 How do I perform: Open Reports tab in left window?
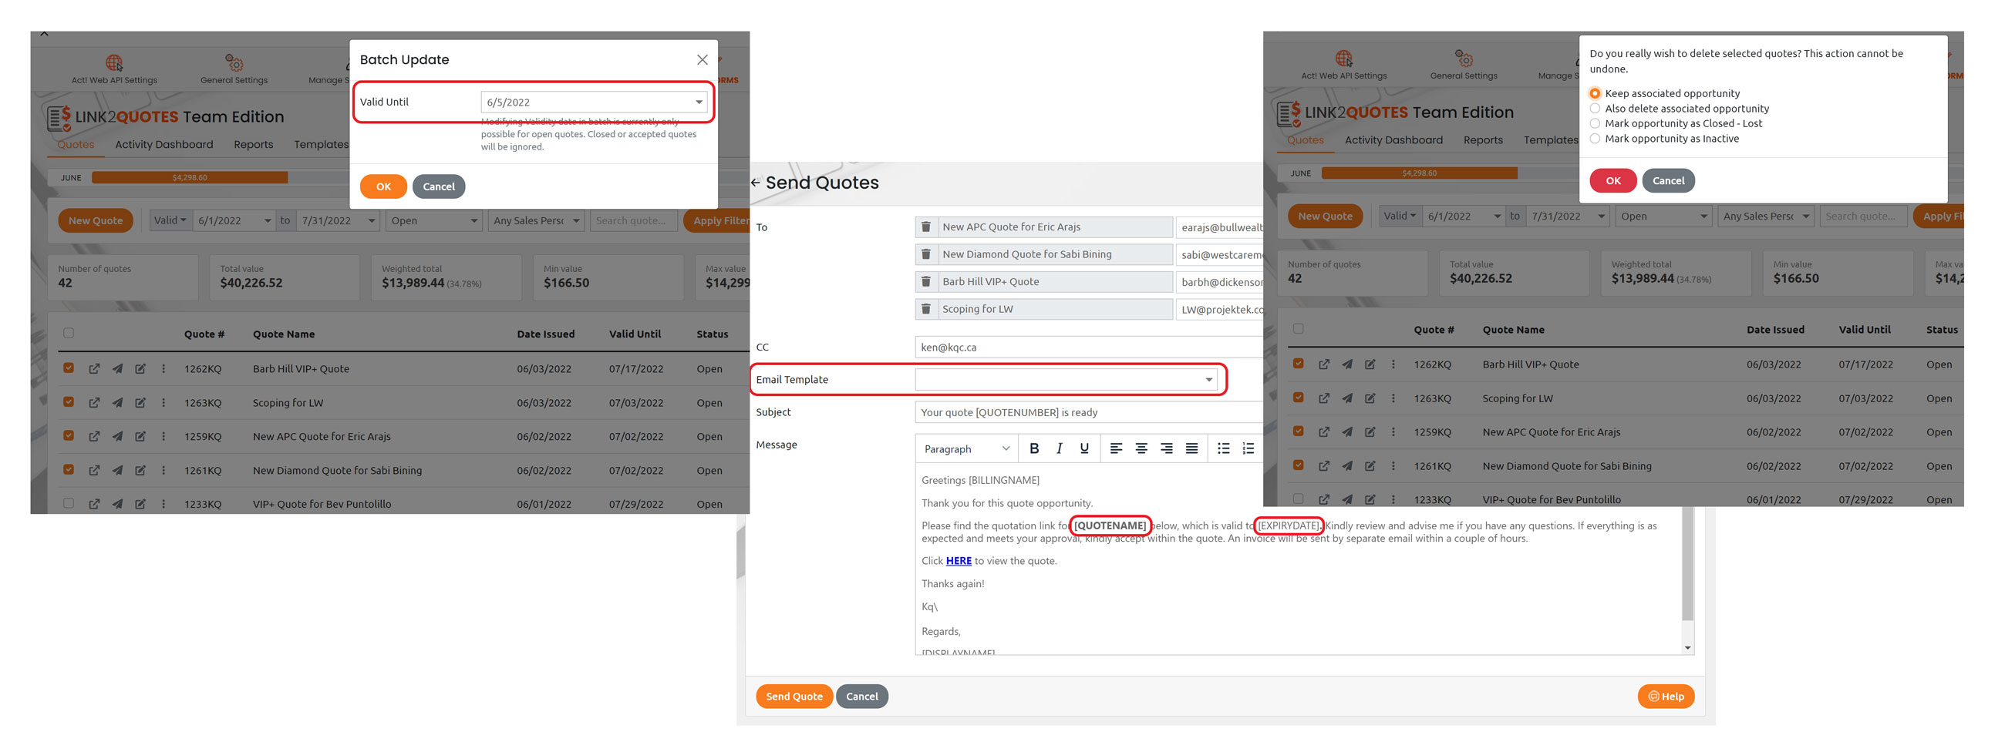254,145
